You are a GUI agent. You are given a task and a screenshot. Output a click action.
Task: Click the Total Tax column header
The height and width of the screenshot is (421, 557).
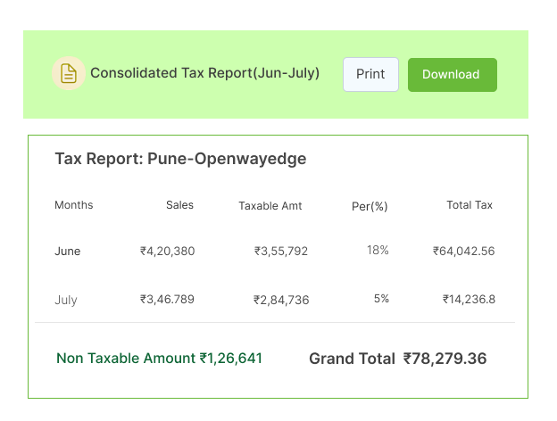tap(470, 205)
